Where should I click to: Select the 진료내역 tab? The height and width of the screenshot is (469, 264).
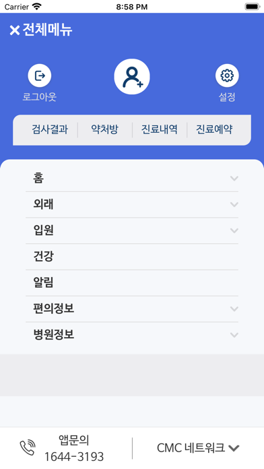pos(160,129)
